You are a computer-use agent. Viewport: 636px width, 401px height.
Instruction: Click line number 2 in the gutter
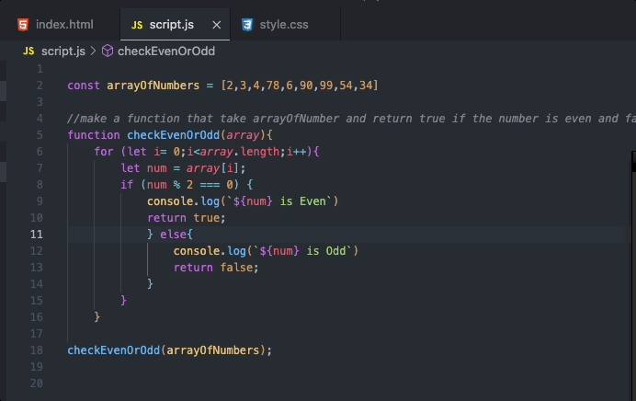[40, 86]
